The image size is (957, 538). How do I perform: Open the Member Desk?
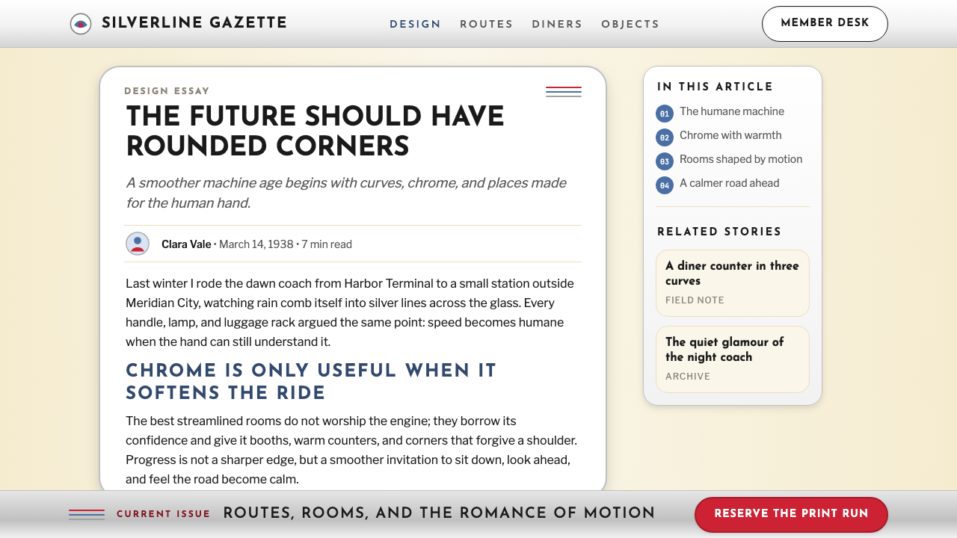[825, 24]
